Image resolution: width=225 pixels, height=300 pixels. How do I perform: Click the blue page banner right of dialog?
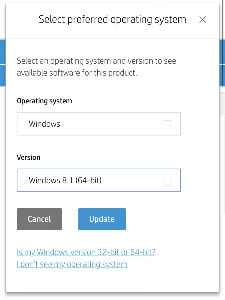(x=222, y=62)
